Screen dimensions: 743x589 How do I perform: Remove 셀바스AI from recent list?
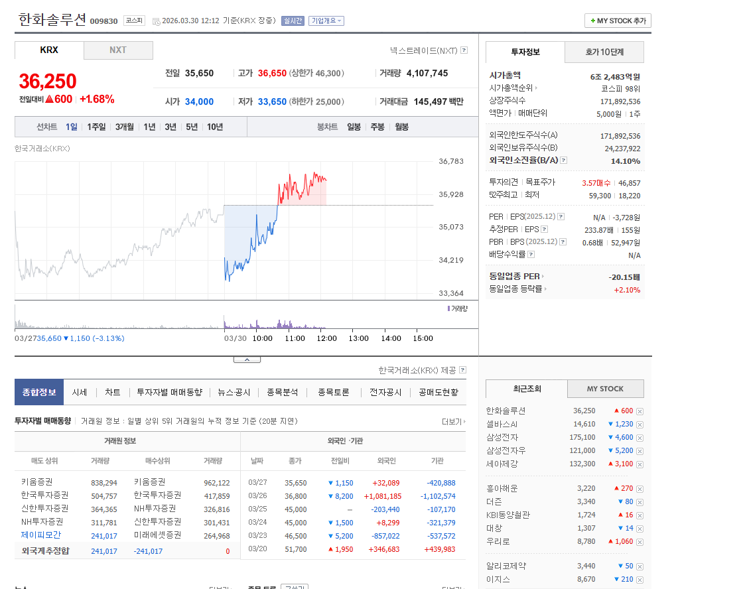click(640, 425)
